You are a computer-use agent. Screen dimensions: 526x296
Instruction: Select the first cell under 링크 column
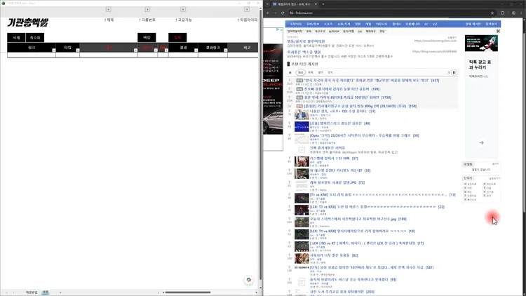[32, 55]
